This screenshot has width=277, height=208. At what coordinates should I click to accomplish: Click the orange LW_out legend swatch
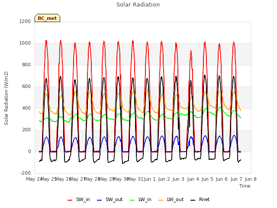(x=161, y=200)
